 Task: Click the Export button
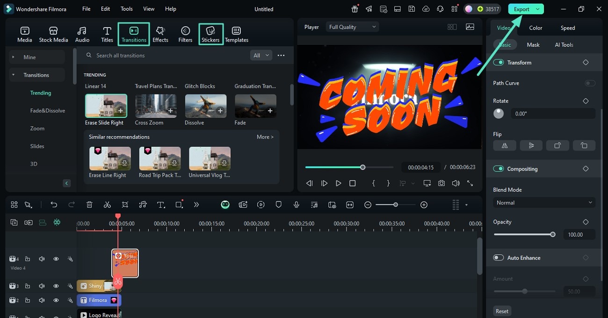pos(521,9)
